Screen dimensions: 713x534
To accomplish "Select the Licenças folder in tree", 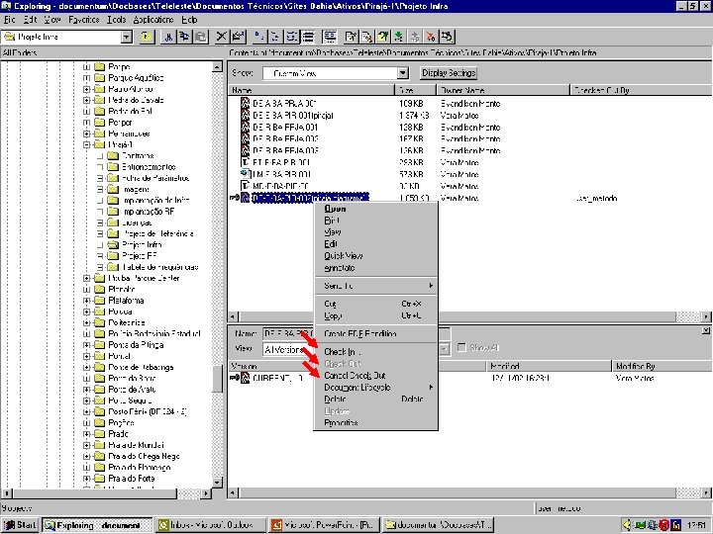I will (x=137, y=222).
